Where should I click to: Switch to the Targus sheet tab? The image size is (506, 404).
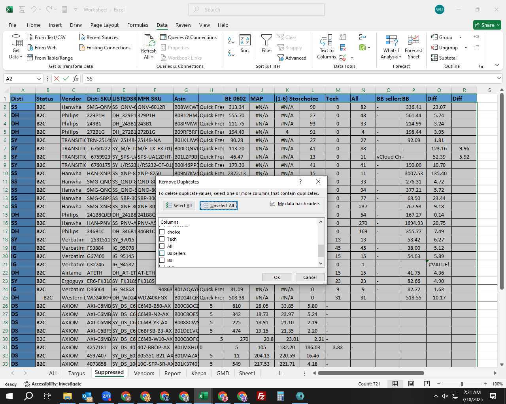click(x=76, y=373)
